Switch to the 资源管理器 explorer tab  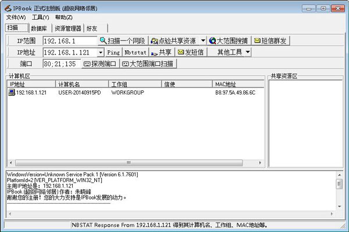[x=68, y=28]
